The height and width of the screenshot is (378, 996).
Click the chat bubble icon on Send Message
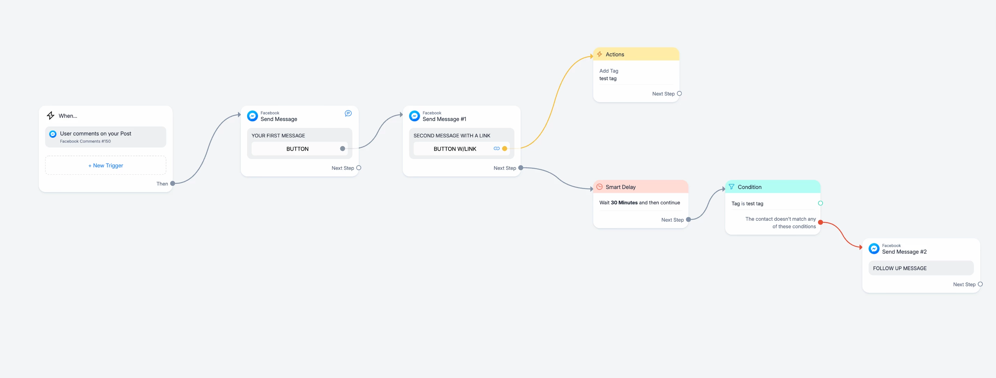[348, 113]
